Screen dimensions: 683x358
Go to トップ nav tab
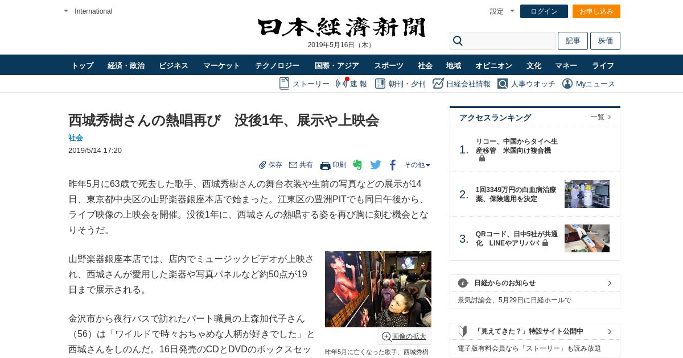(x=83, y=65)
